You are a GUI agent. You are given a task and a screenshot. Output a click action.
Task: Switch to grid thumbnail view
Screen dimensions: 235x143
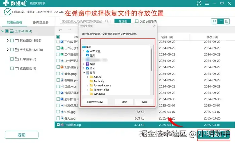[214, 21]
